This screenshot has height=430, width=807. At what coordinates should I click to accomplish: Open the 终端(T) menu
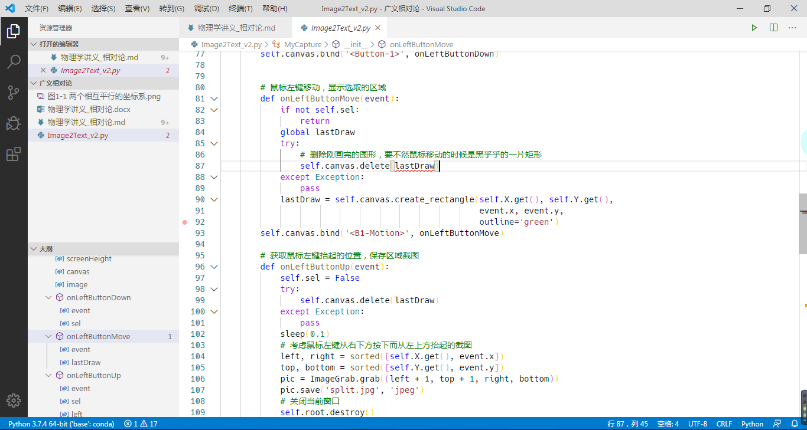(240, 9)
